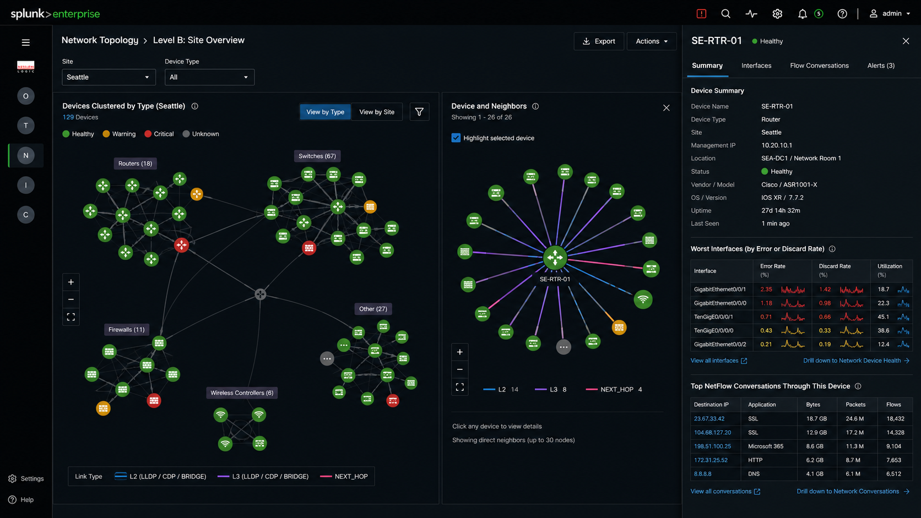
Task: Close the SE-RTR-01 detail panel
Action: (906, 41)
